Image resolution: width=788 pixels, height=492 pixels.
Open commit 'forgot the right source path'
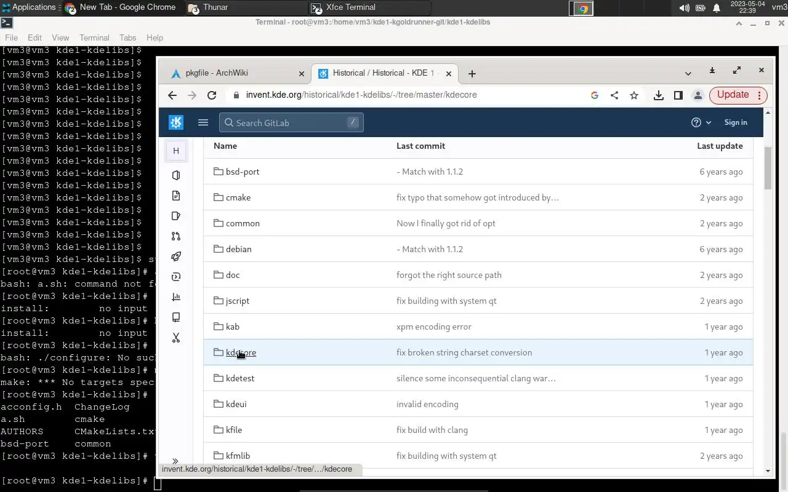449,275
